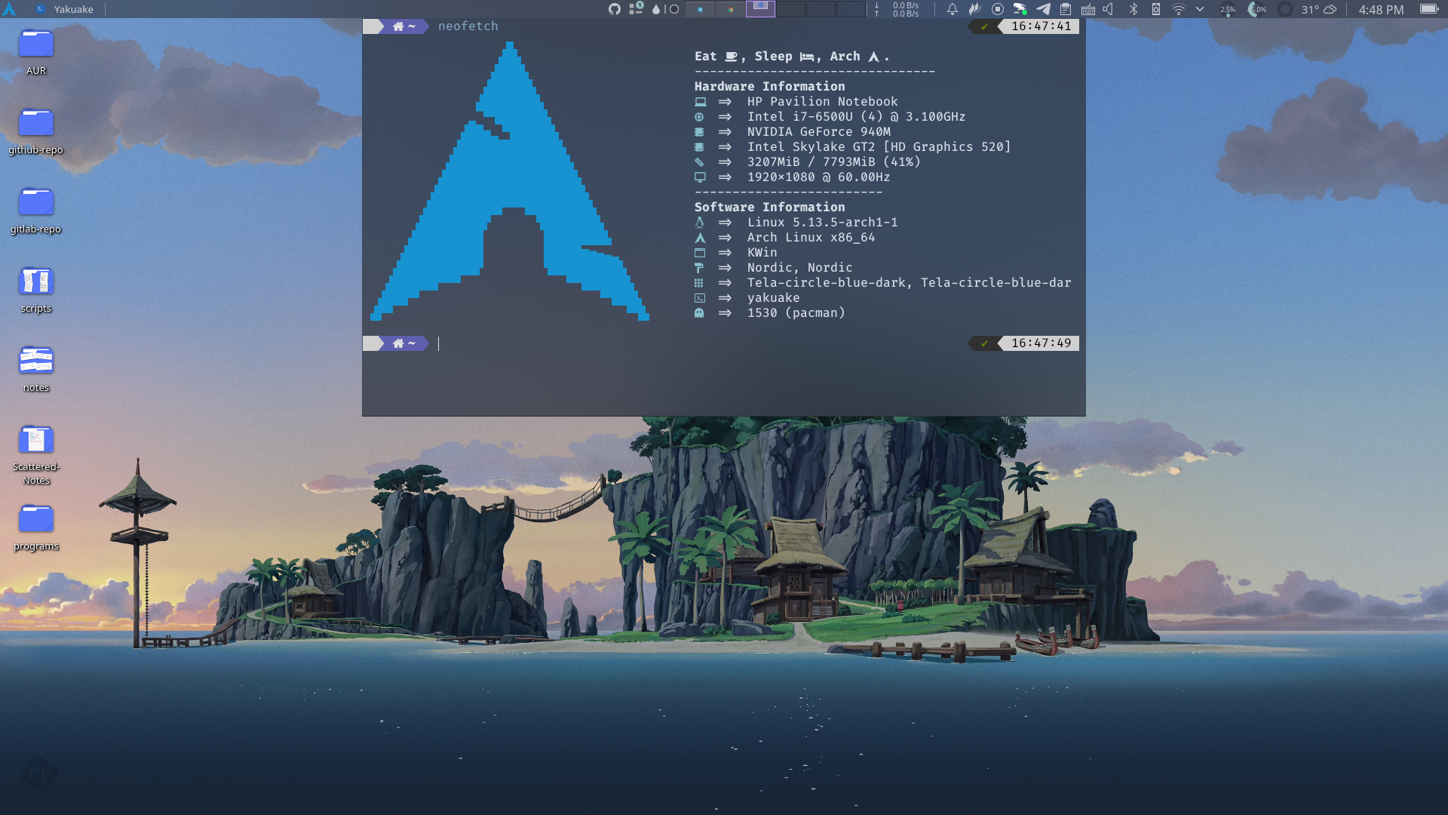
Task: Click the Arch Linux launcher icon
Action: pyautogui.click(x=9, y=9)
